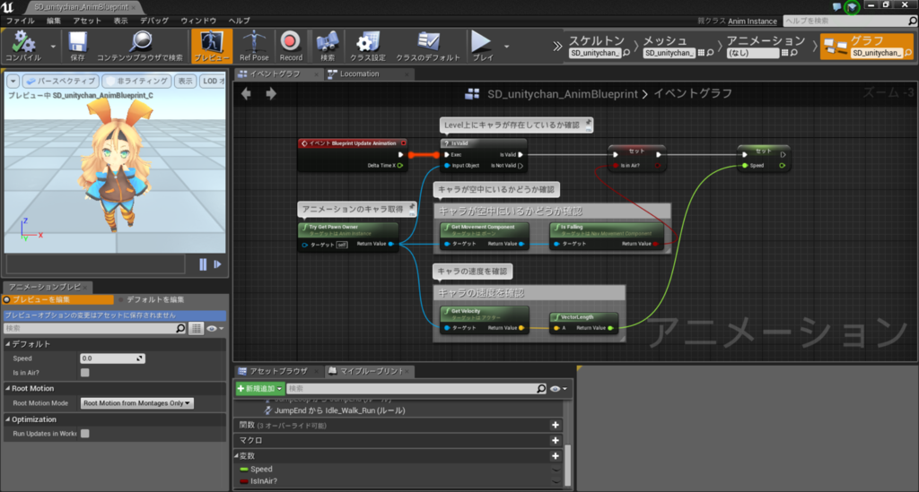Open クラスのデフォルト class defaults
Screen dimensions: 919x492
pyautogui.click(x=428, y=47)
